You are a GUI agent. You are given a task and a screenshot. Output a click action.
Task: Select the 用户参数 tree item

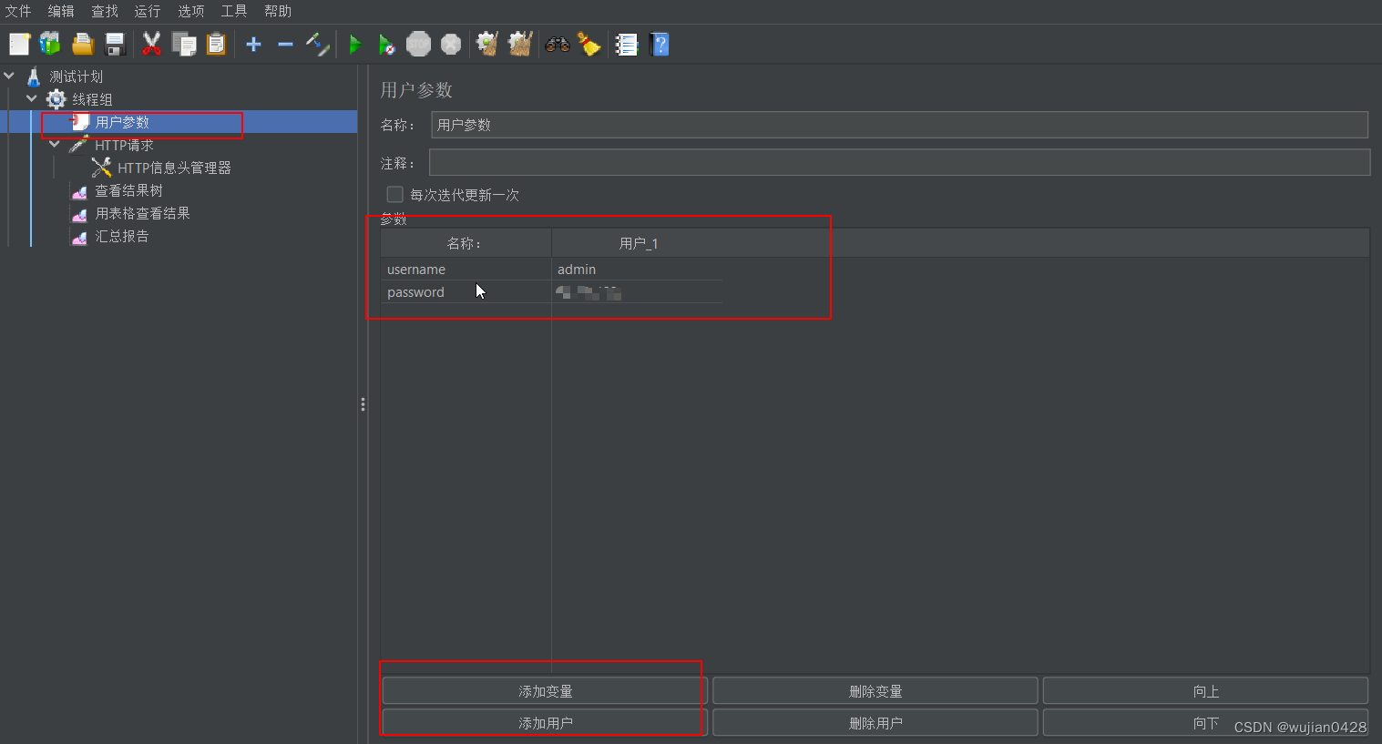[x=122, y=122]
